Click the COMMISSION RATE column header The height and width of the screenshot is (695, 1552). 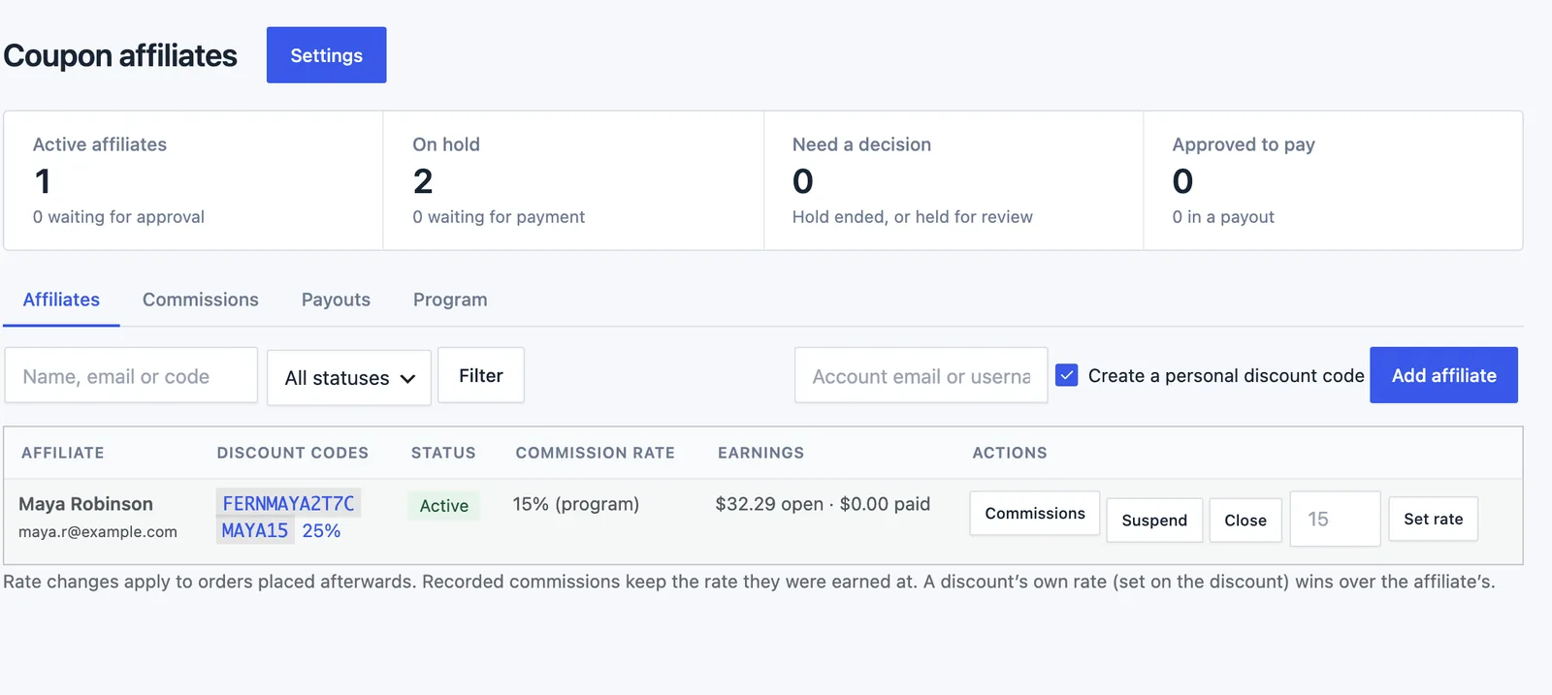pos(595,453)
